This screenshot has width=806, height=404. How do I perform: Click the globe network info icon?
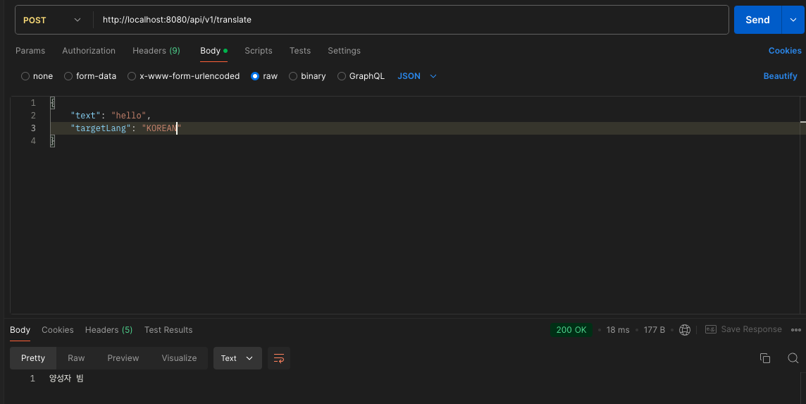[685, 330]
